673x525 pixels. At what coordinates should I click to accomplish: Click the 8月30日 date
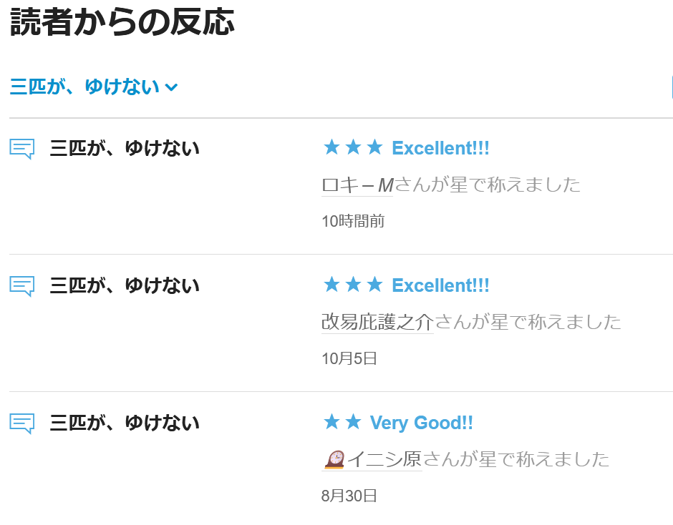point(349,496)
